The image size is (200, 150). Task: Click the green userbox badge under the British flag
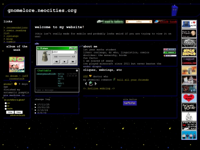pyautogui.click(x=170, y=53)
